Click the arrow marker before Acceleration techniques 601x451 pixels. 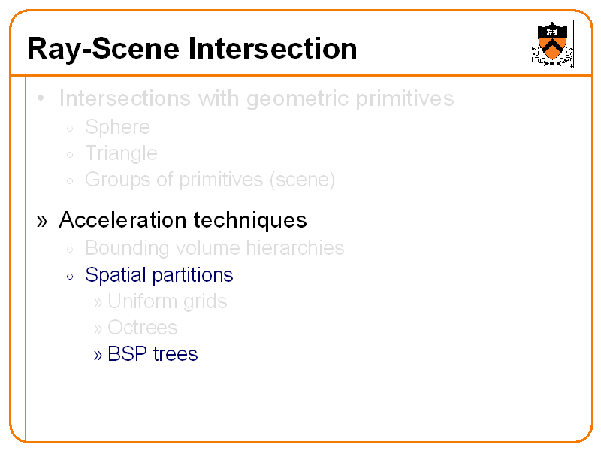click(42, 221)
